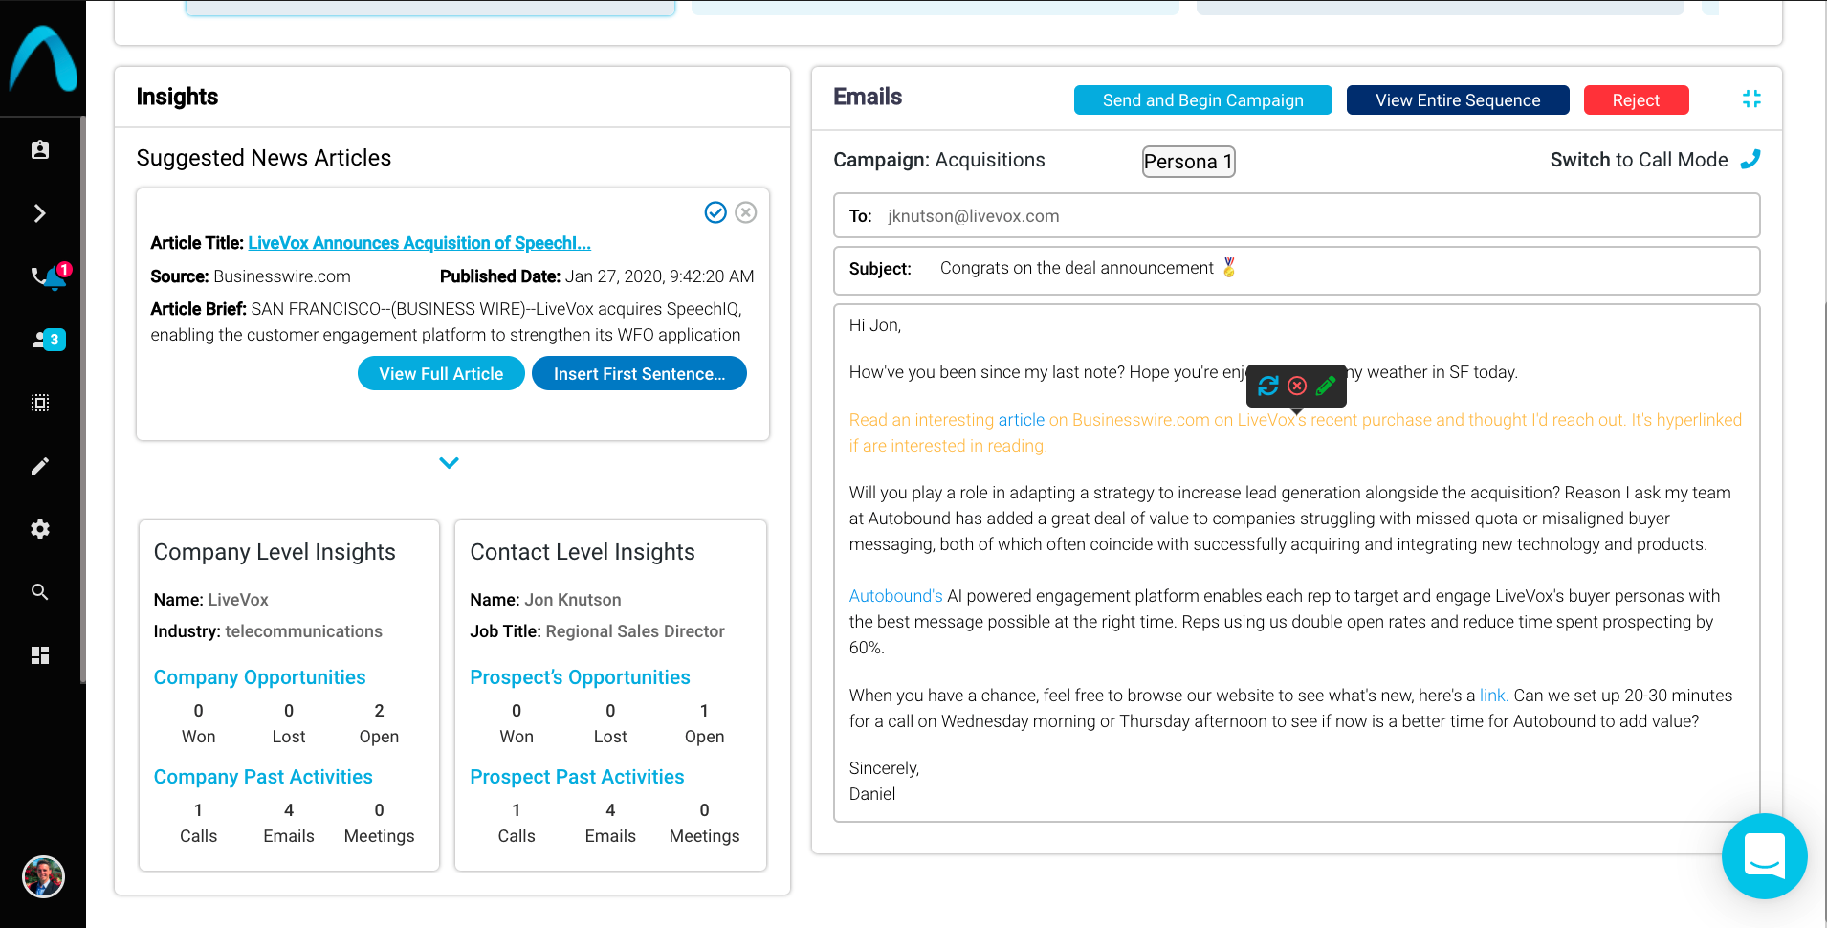Open the dashboard grid icon in sidebar
This screenshot has height=928, width=1827.
coord(40,655)
